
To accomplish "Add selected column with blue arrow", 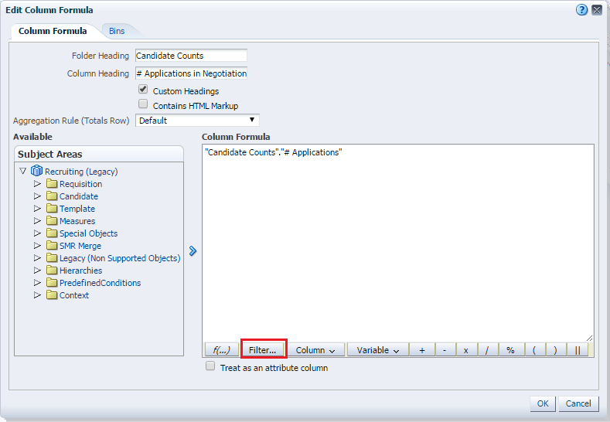I will 193,251.
